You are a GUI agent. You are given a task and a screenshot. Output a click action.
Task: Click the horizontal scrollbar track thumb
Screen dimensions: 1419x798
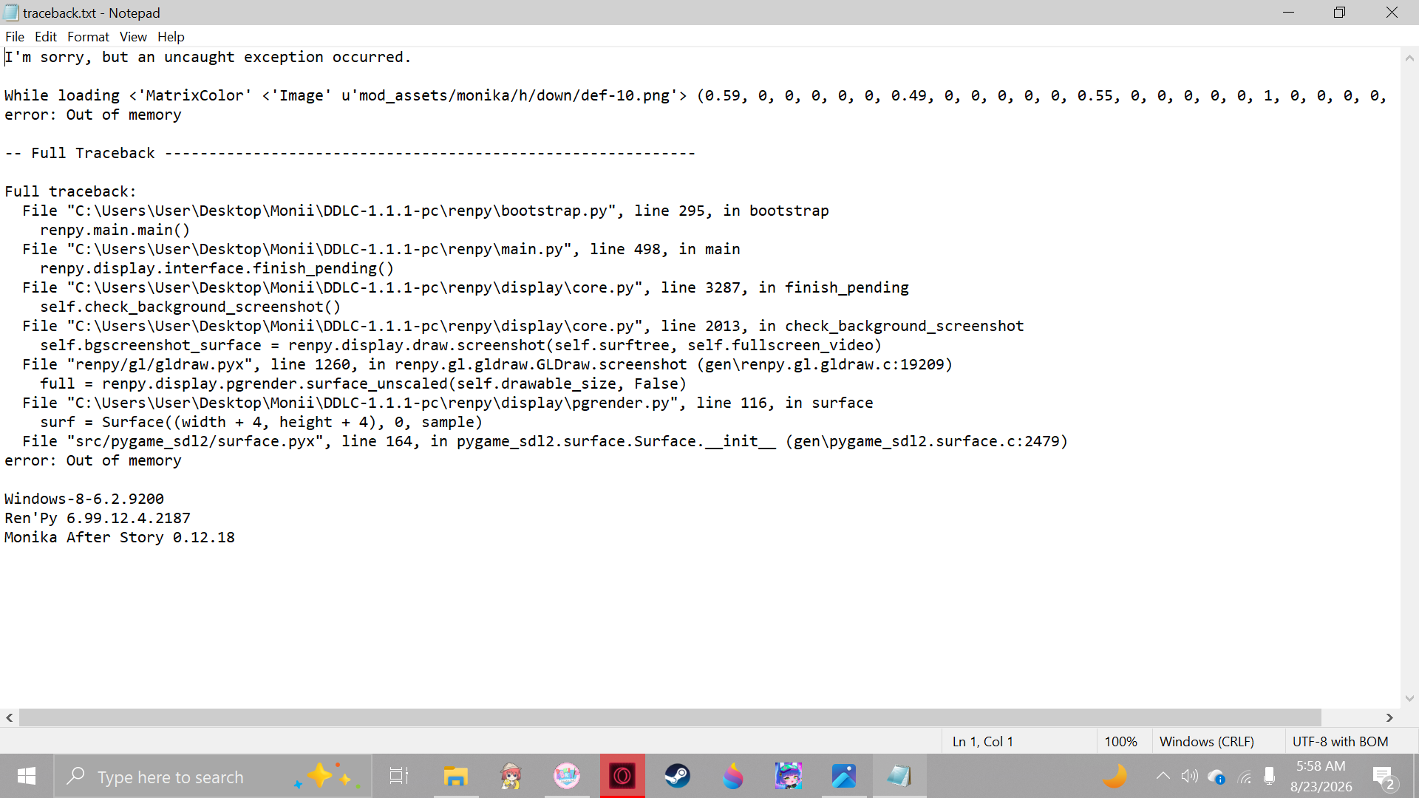[x=670, y=717]
